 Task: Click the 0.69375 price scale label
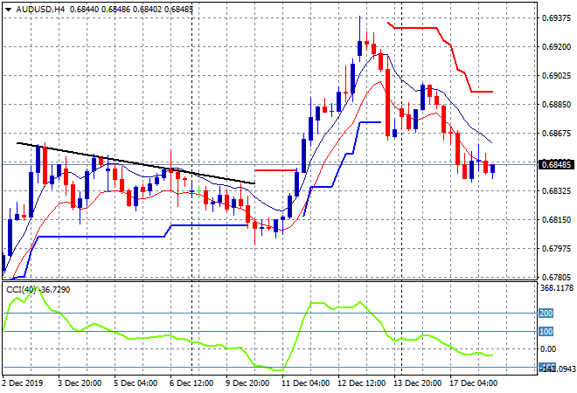(556, 18)
